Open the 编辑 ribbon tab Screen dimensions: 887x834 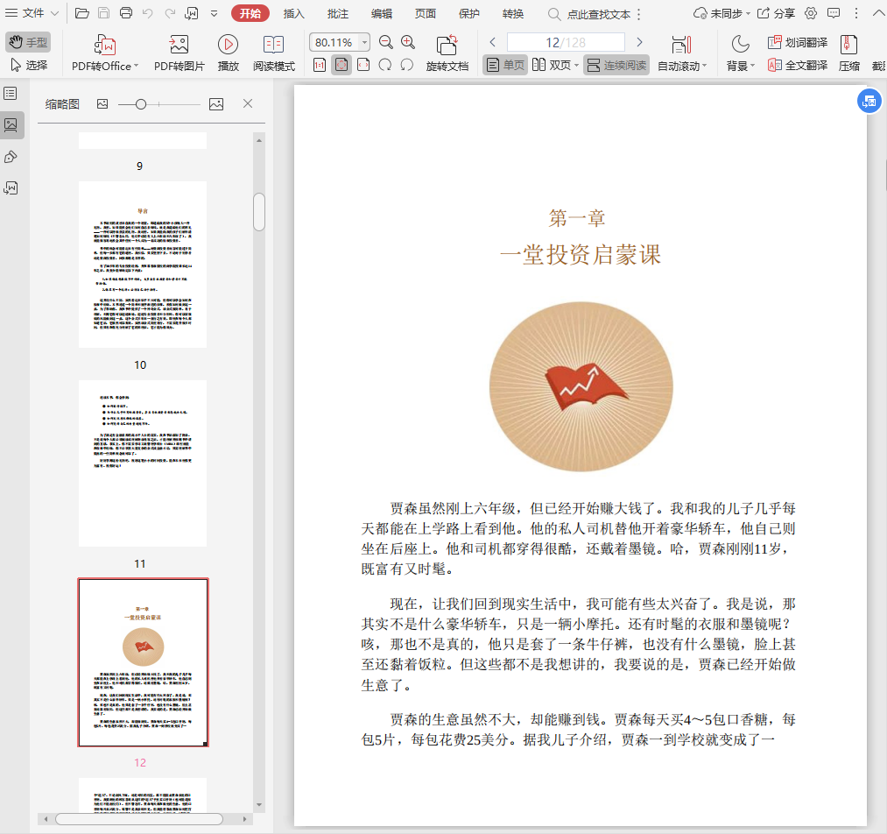(x=382, y=14)
